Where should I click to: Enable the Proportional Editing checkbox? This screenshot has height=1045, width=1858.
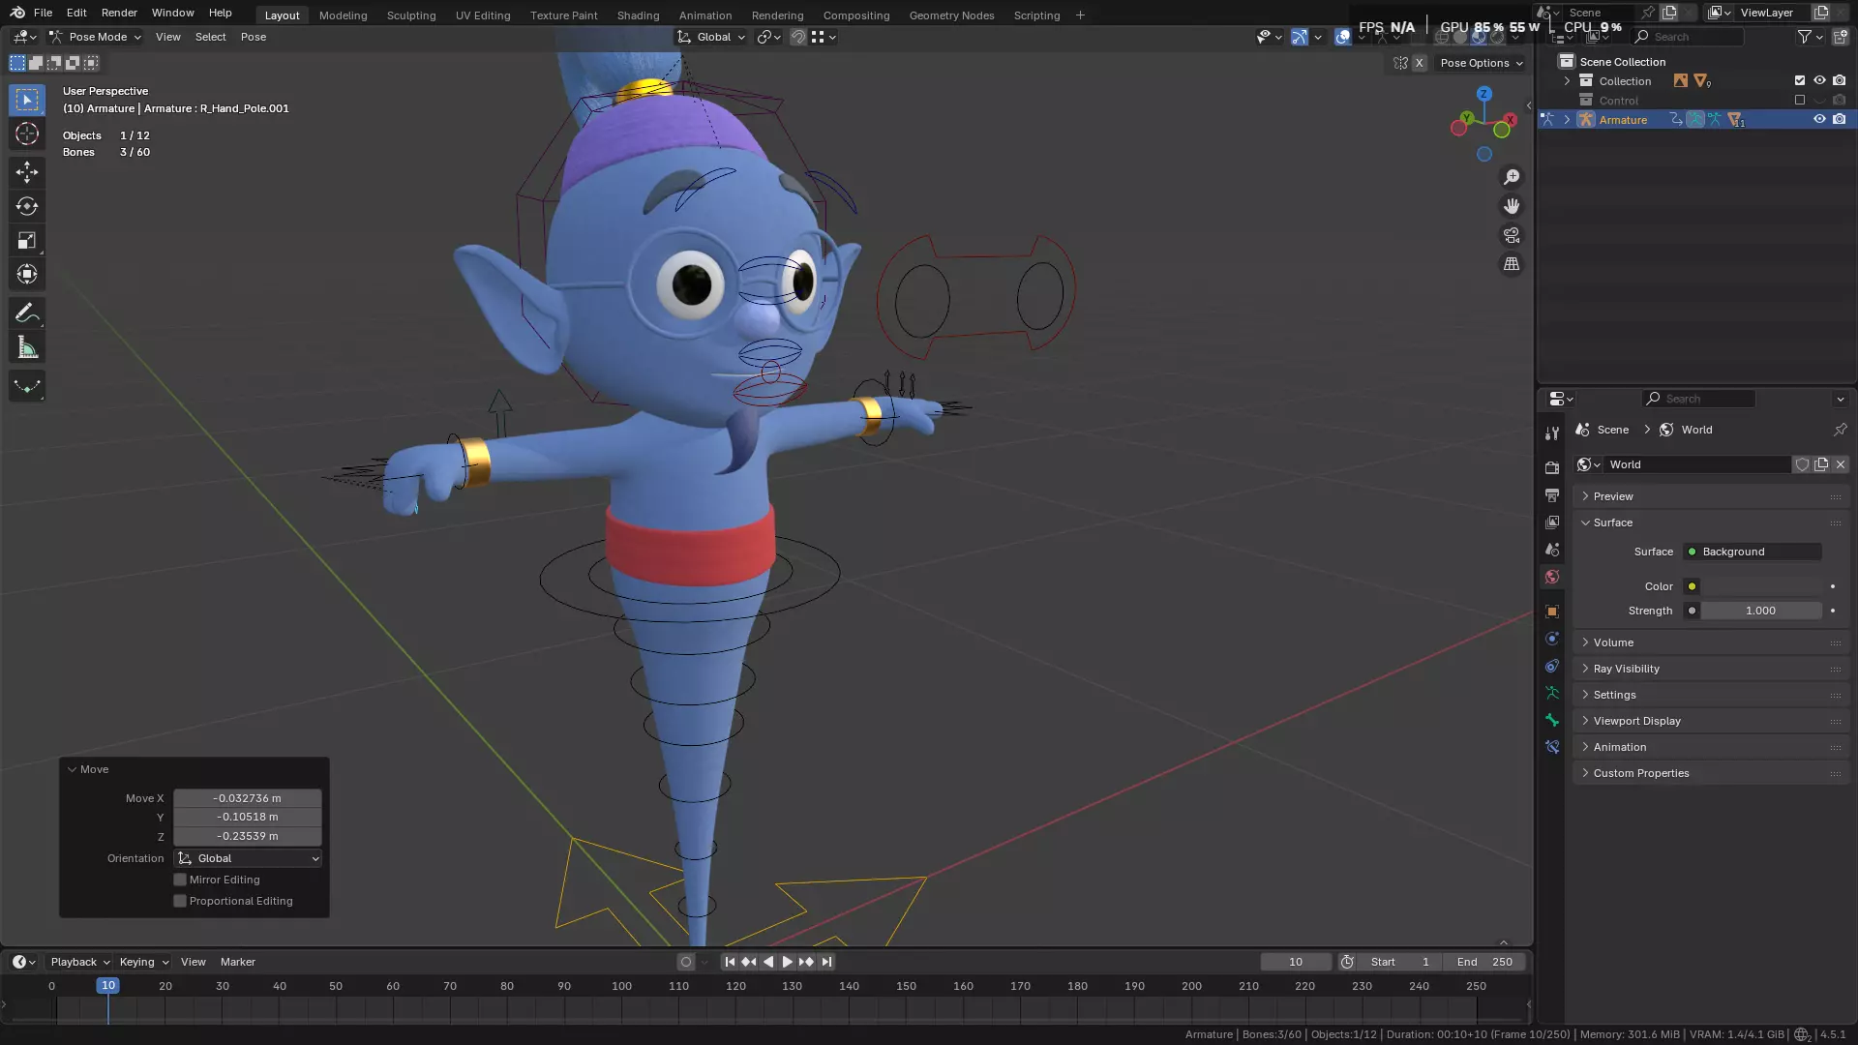click(x=180, y=901)
